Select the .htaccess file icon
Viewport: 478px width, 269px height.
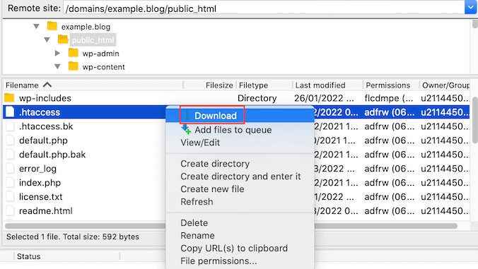click(x=10, y=112)
